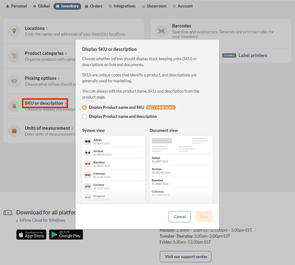Image resolution: width=295 pixels, height=265 pixels.
Task: Click the DYMO label printer logo
Action: 229,55
